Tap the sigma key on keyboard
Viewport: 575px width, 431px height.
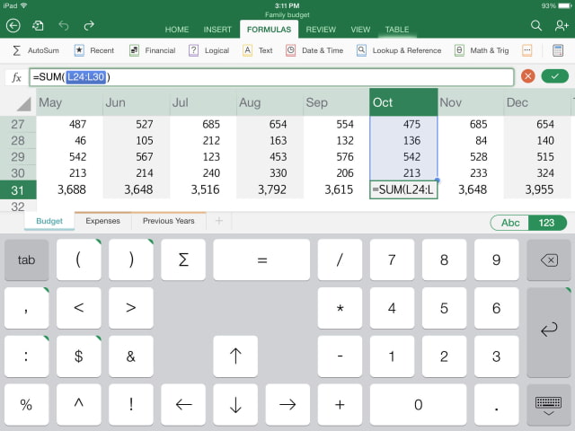184,259
